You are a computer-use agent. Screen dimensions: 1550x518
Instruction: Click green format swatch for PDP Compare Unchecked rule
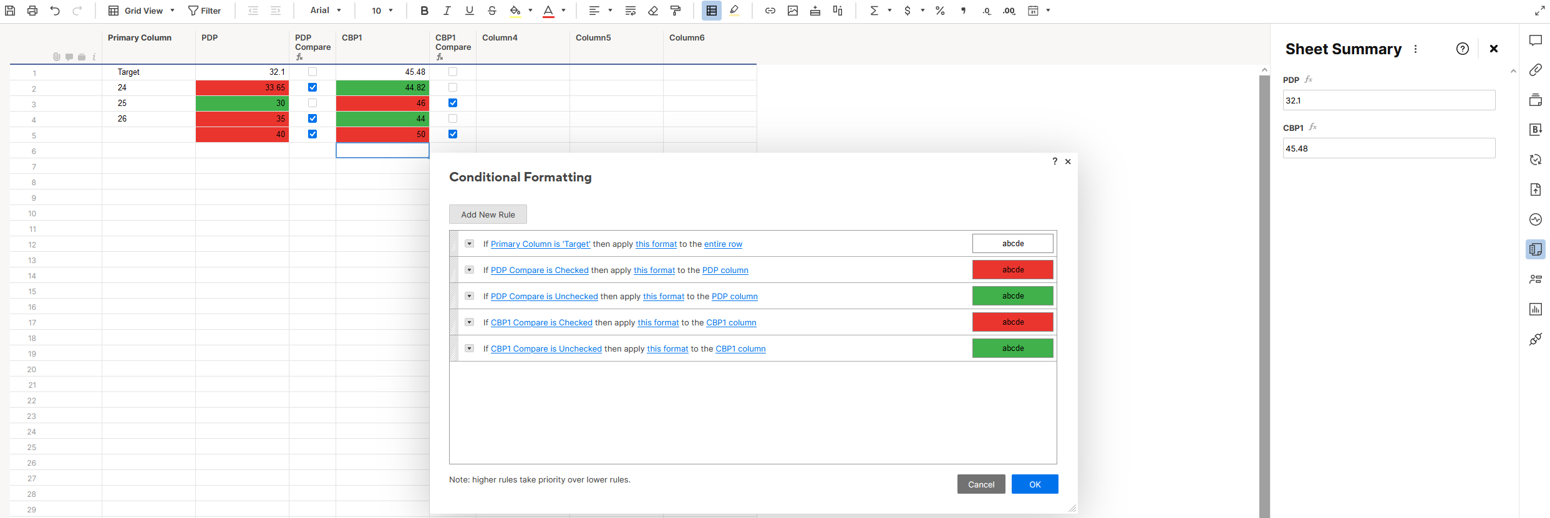coord(1013,296)
